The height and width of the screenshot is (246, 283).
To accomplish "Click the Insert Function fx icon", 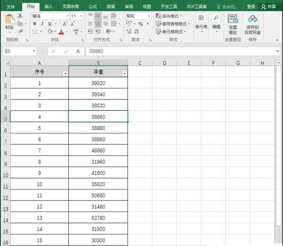I will coord(78,51).
